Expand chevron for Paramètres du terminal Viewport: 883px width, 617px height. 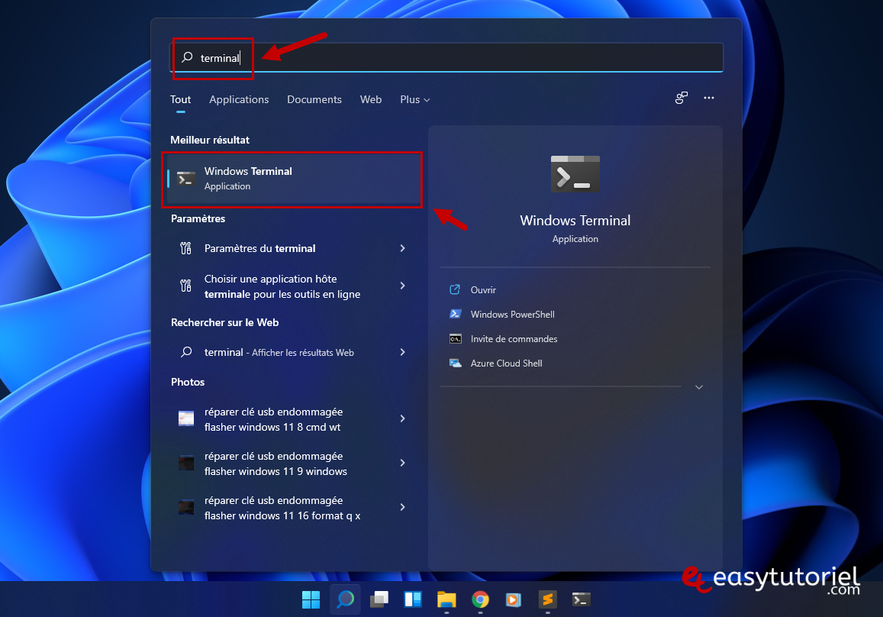[x=402, y=248]
